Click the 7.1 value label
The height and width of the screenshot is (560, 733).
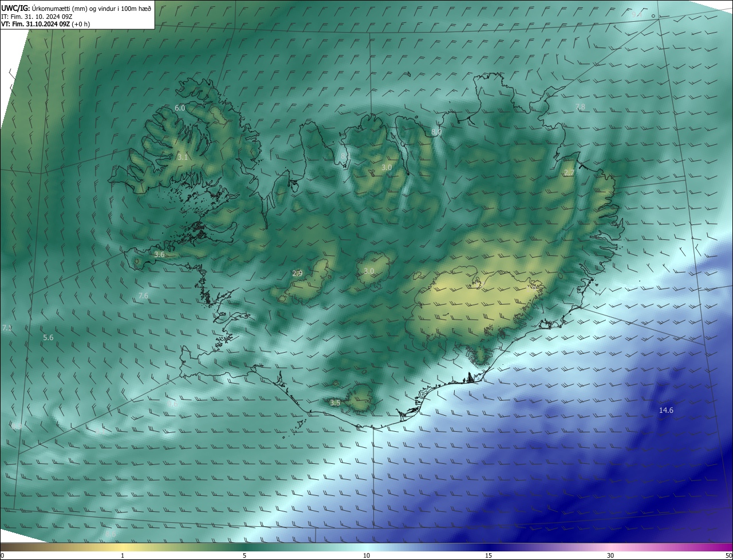[7, 328]
